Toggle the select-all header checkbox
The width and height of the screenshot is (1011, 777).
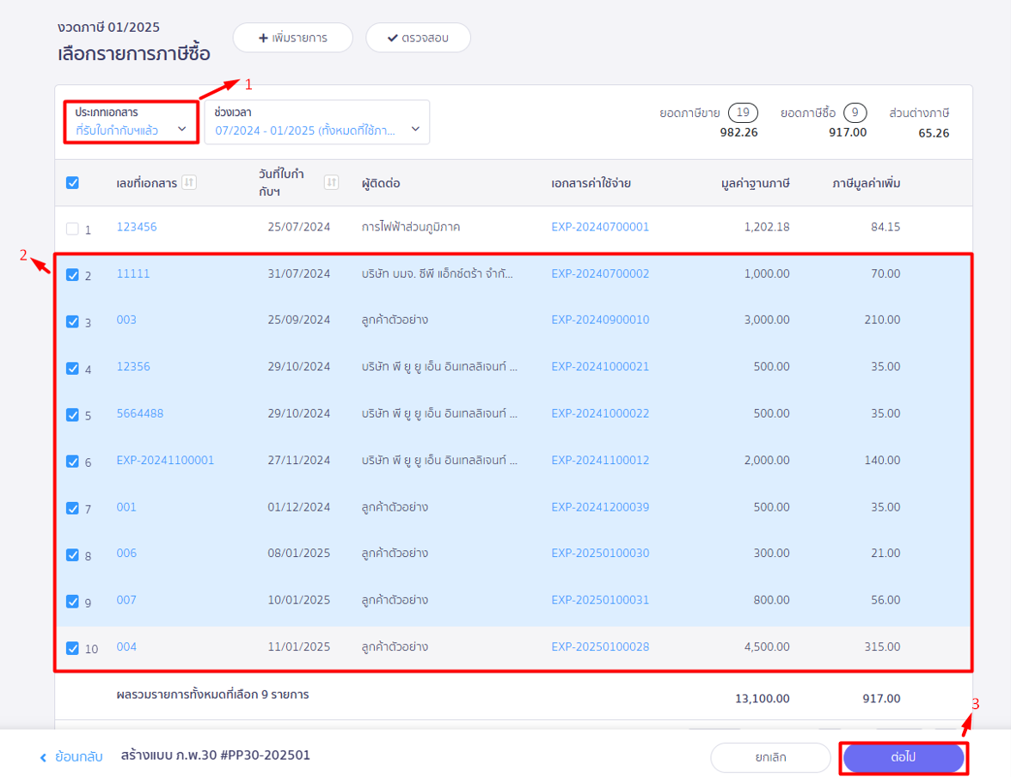tap(73, 183)
